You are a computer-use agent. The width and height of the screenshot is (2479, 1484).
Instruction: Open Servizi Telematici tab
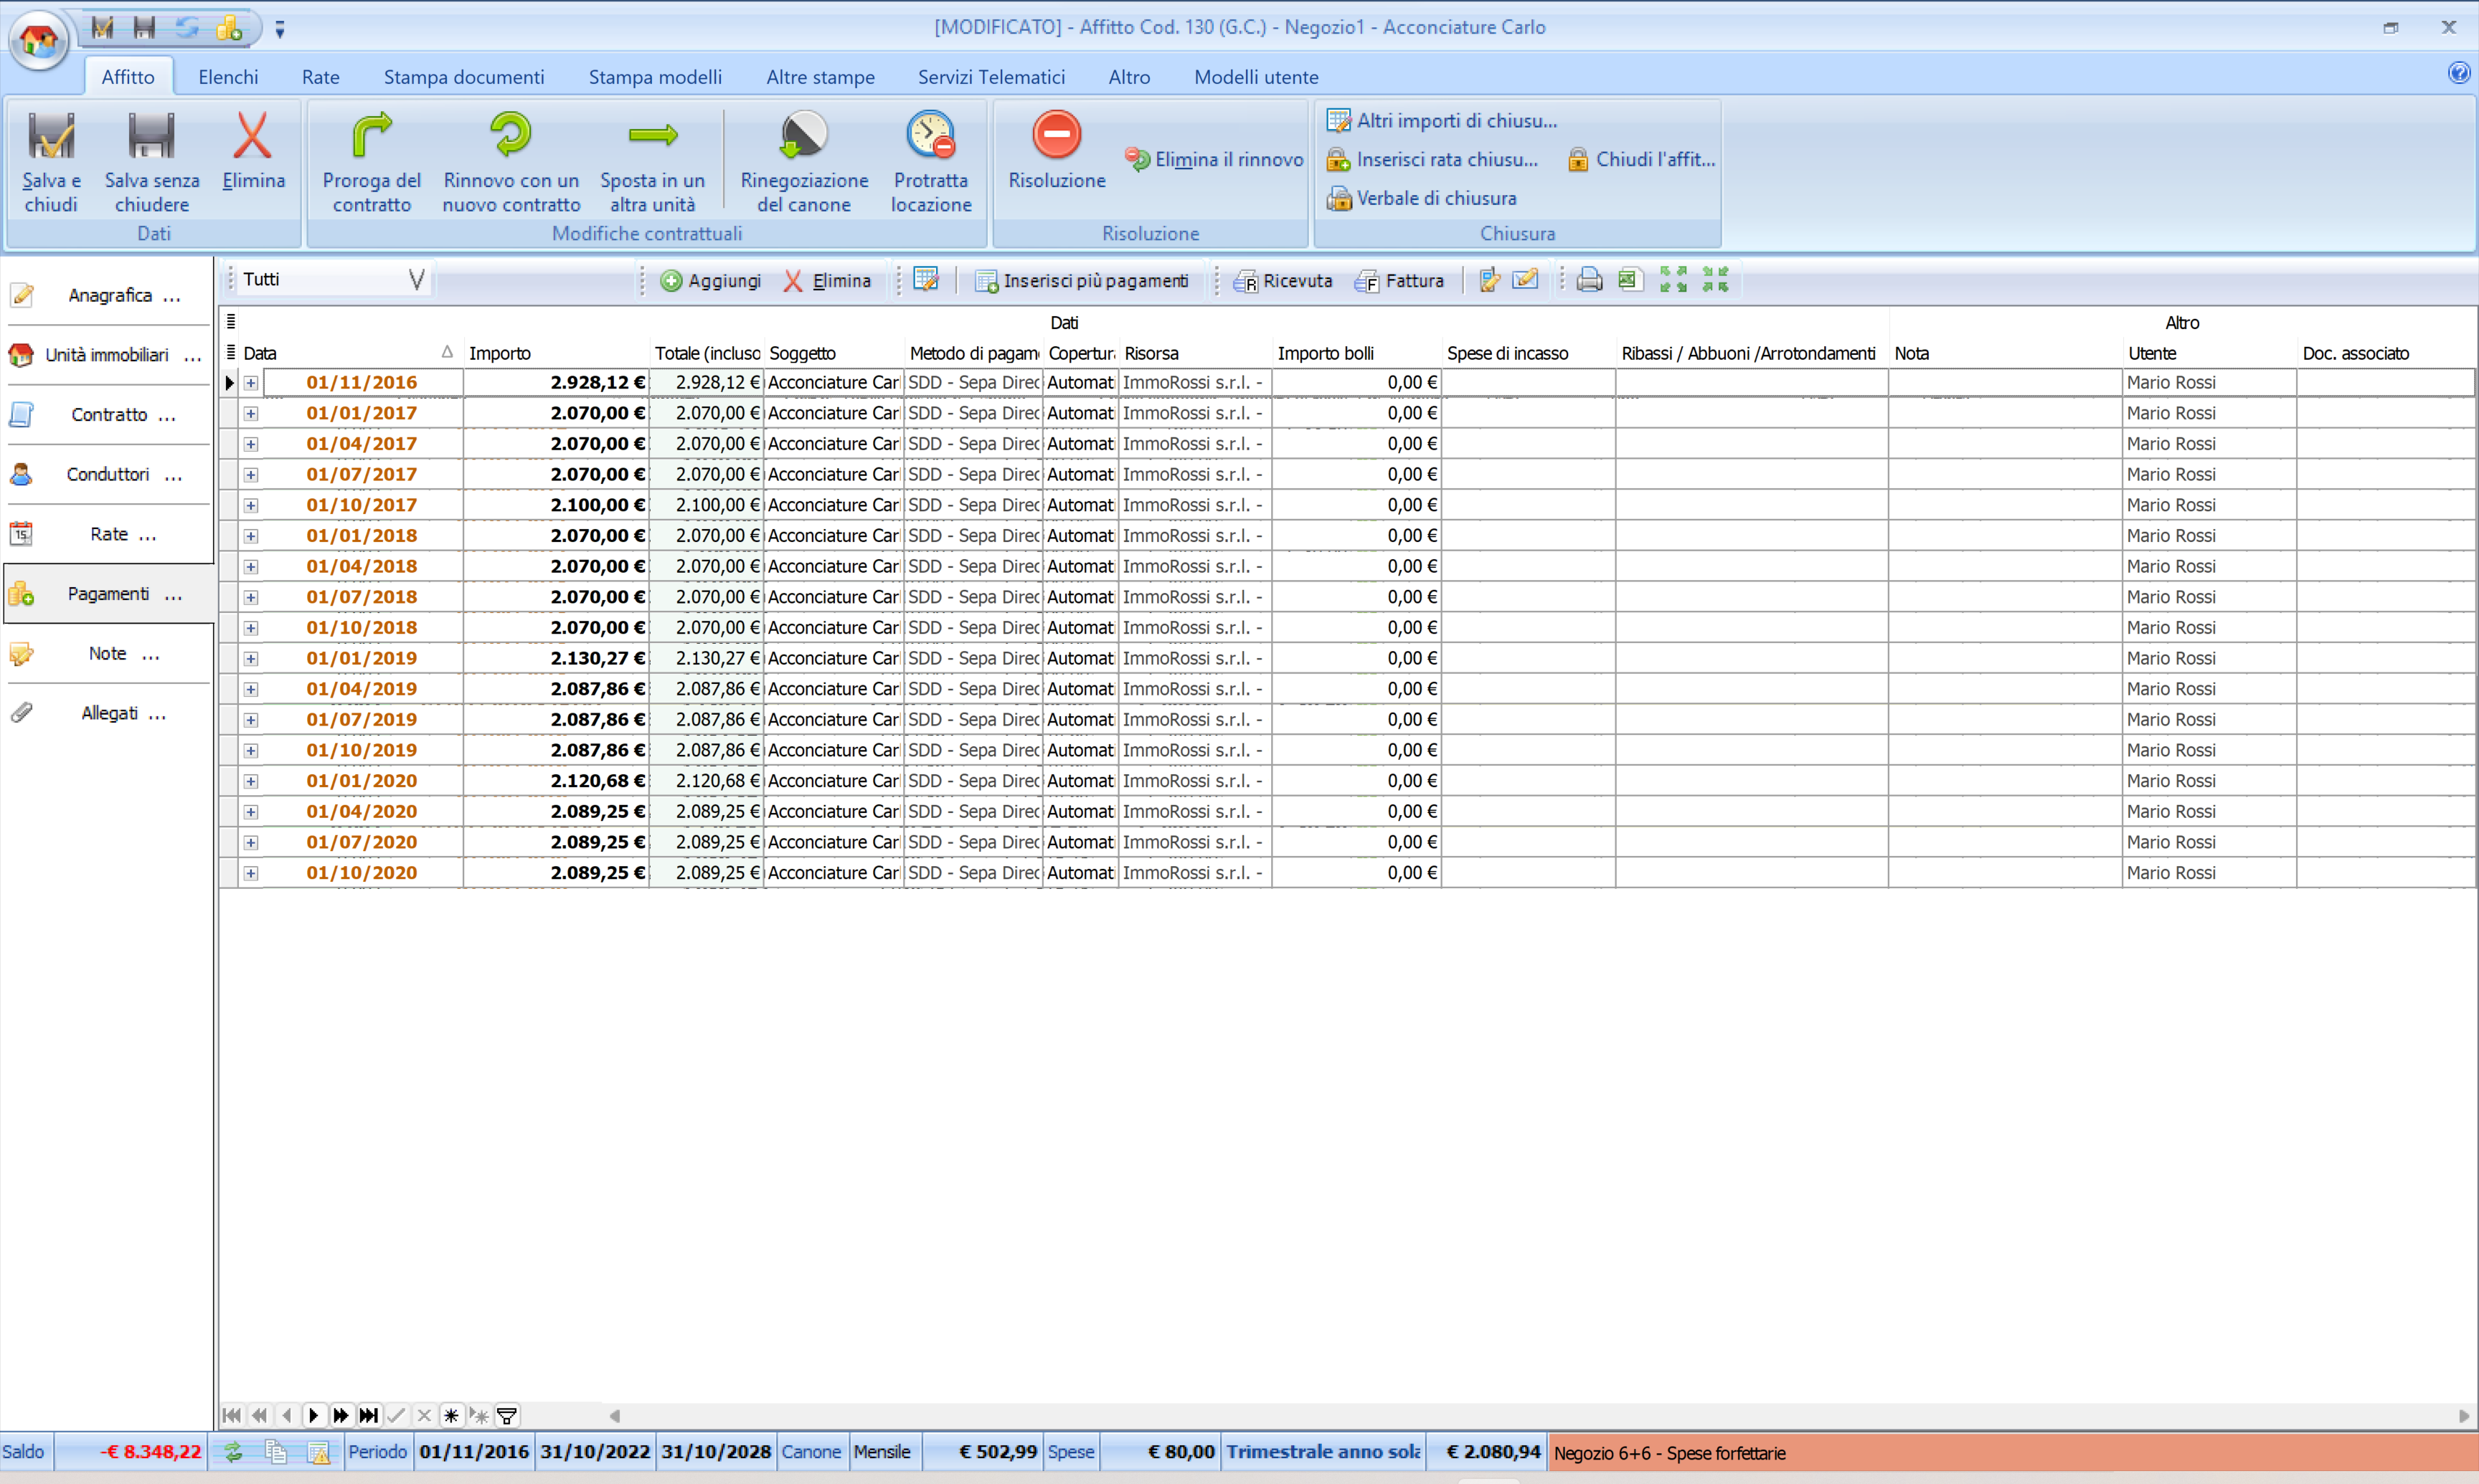(x=991, y=77)
